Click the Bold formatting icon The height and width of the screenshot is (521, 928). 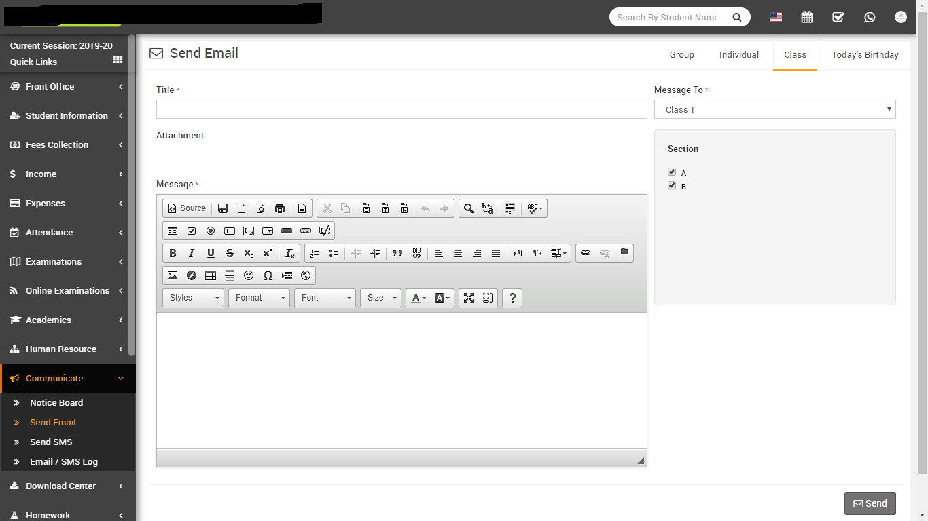(173, 253)
